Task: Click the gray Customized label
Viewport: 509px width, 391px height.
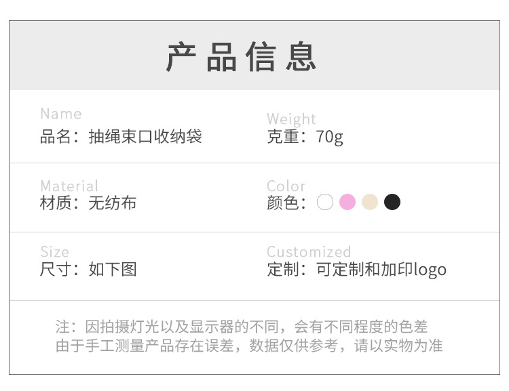Action: 309,252
